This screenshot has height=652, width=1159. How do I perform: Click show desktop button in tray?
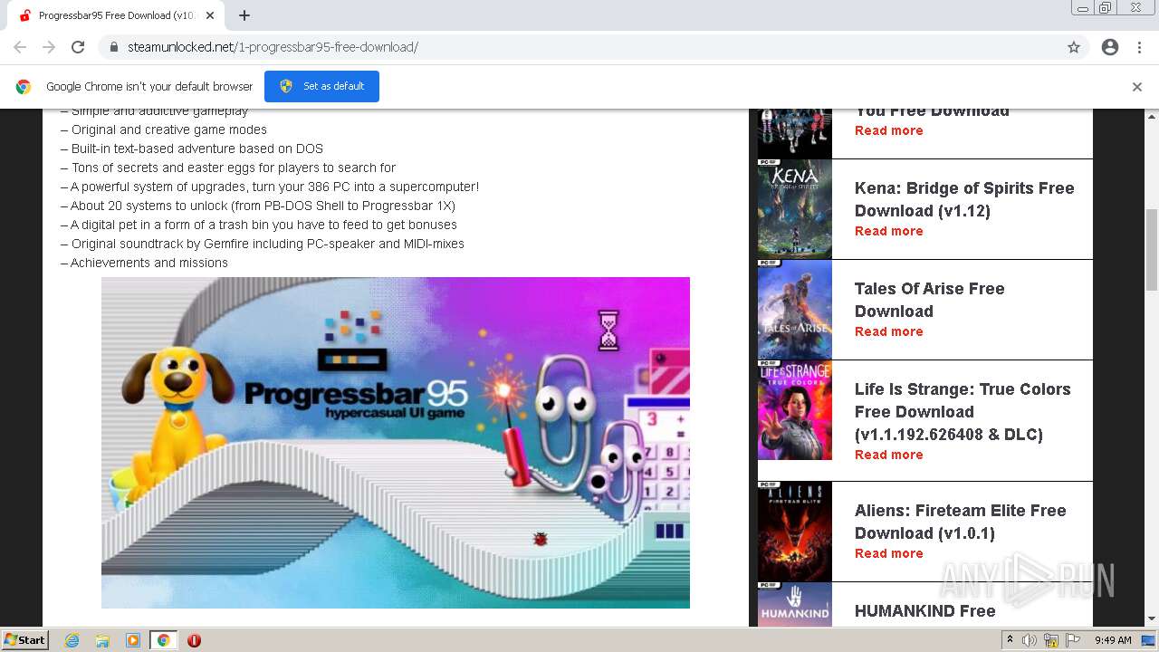[x=1149, y=640]
